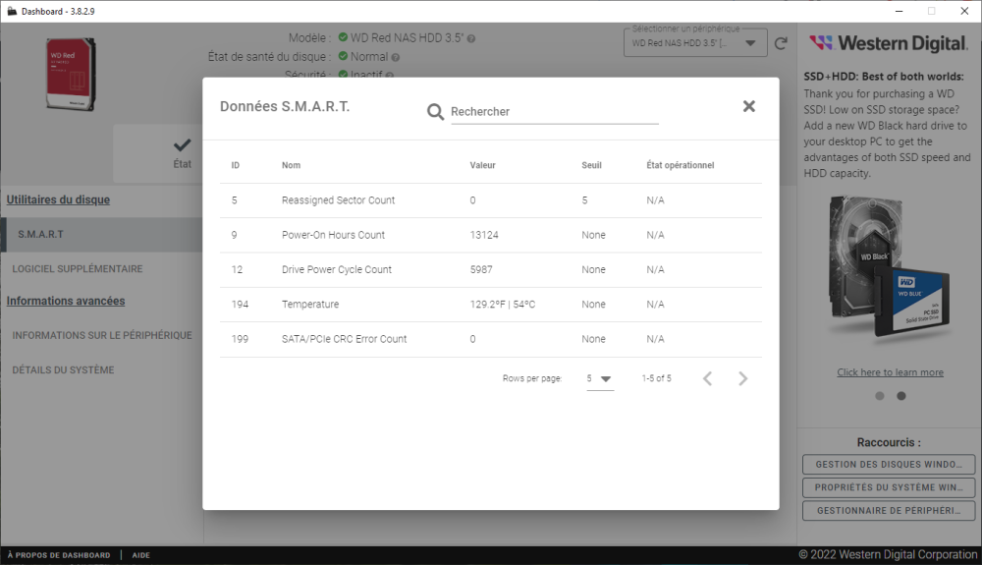Select the Power-On Hours Count row name
The height and width of the screenshot is (565, 982).
click(x=333, y=235)
